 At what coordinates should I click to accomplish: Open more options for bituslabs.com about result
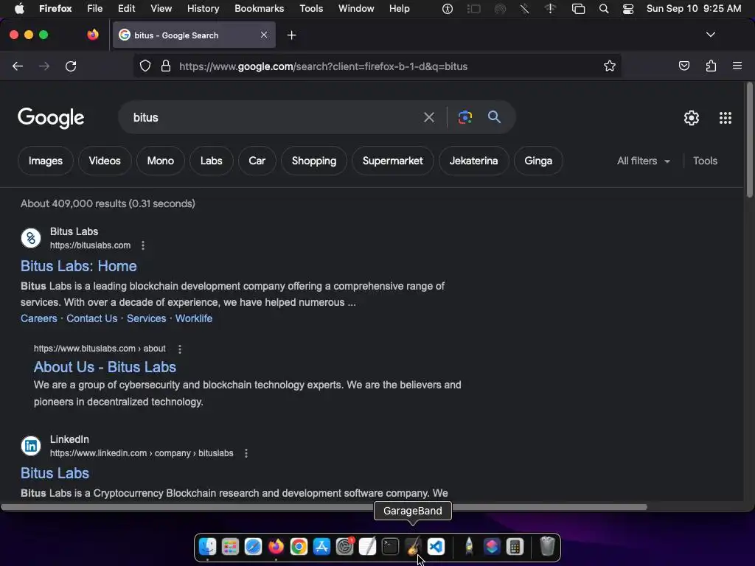180,349
